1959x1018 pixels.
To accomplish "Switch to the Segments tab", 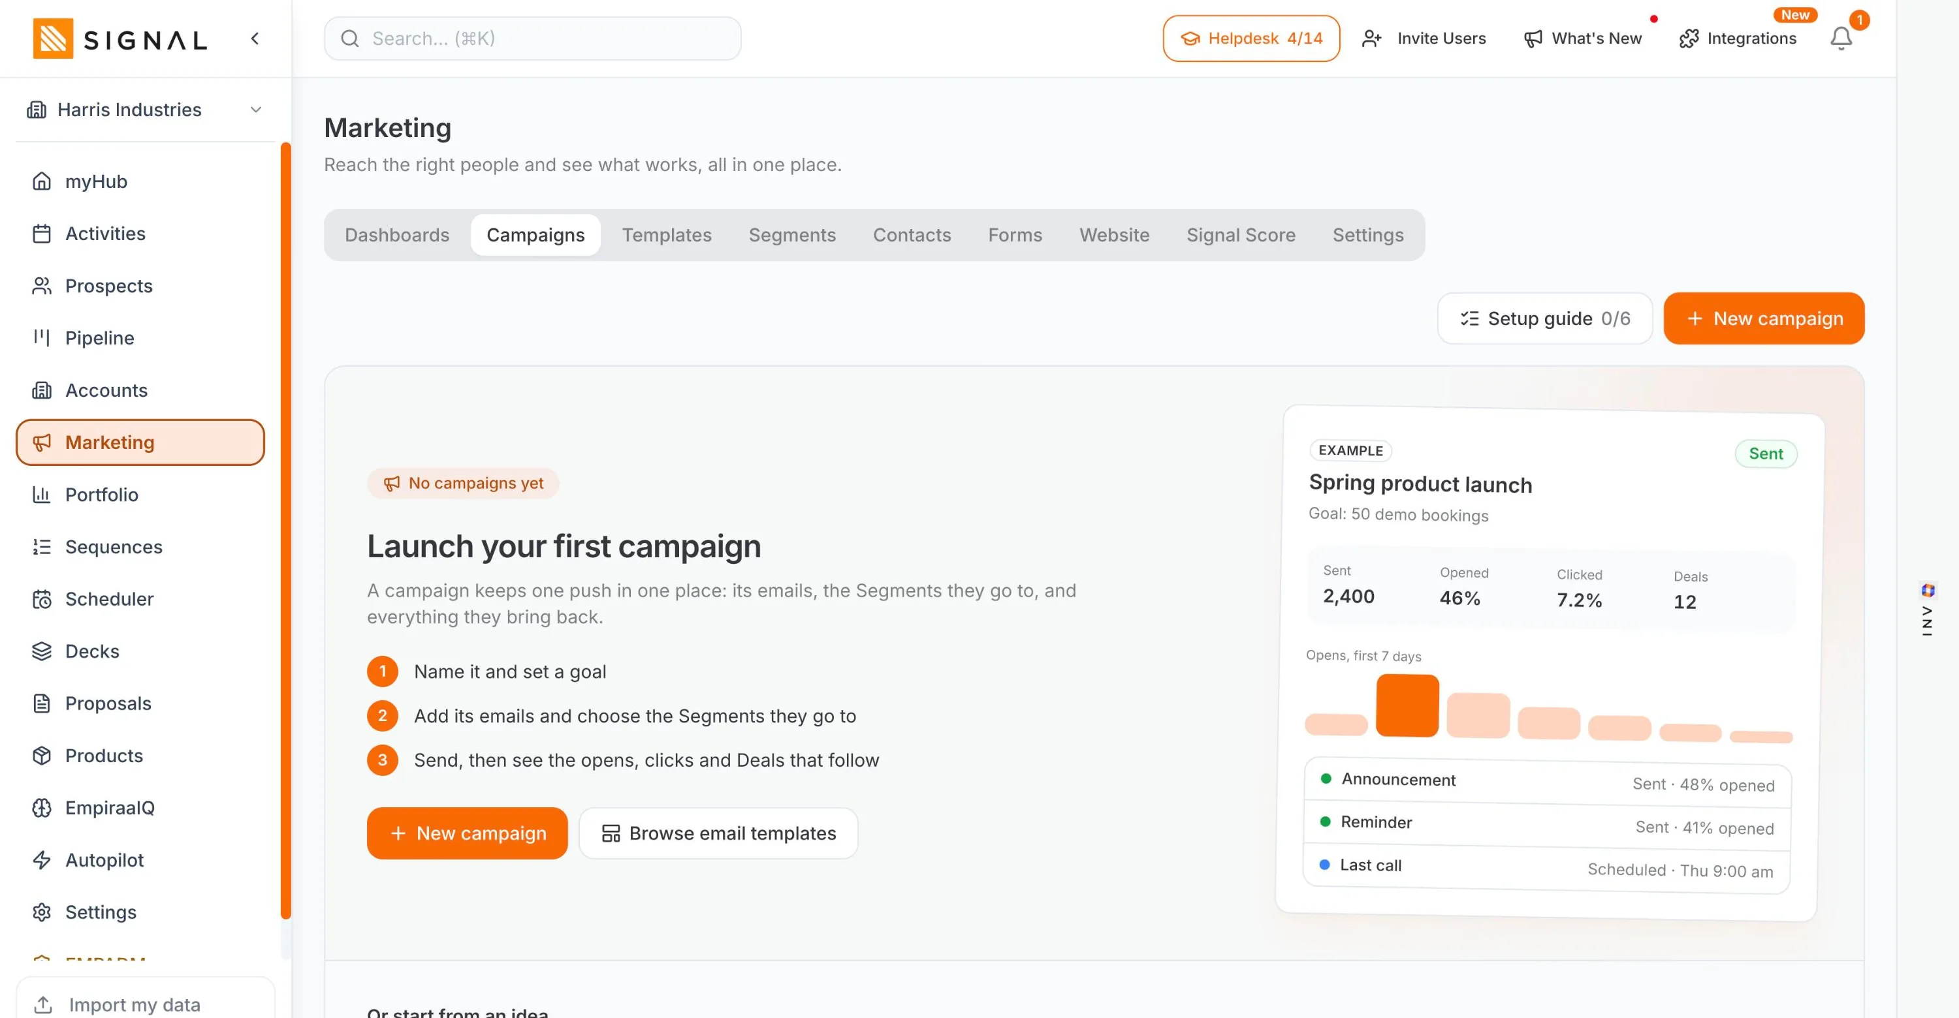I will pyautogui.click(x=793, y=236).
